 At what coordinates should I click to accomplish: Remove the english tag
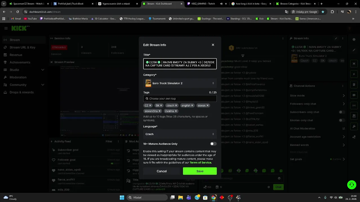click(192, 105)
